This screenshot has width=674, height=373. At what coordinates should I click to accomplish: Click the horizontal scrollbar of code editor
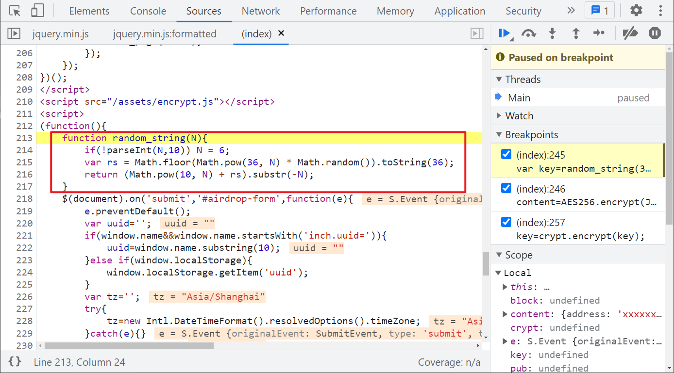coord(129,345)
